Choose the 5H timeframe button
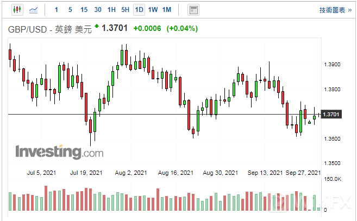 pos(125,10)
